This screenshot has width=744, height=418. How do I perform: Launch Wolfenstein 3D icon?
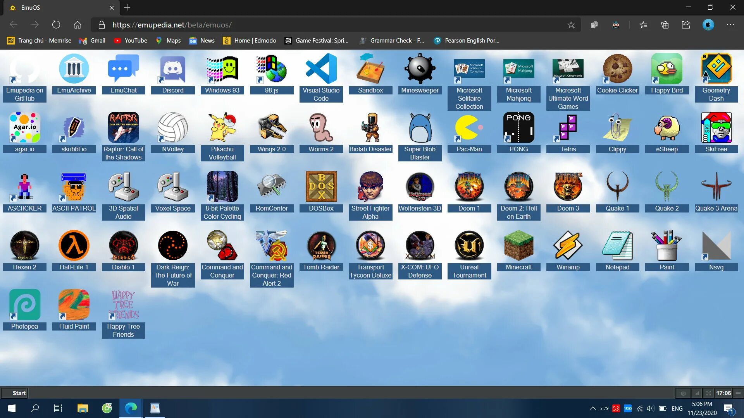pos(420,192)
